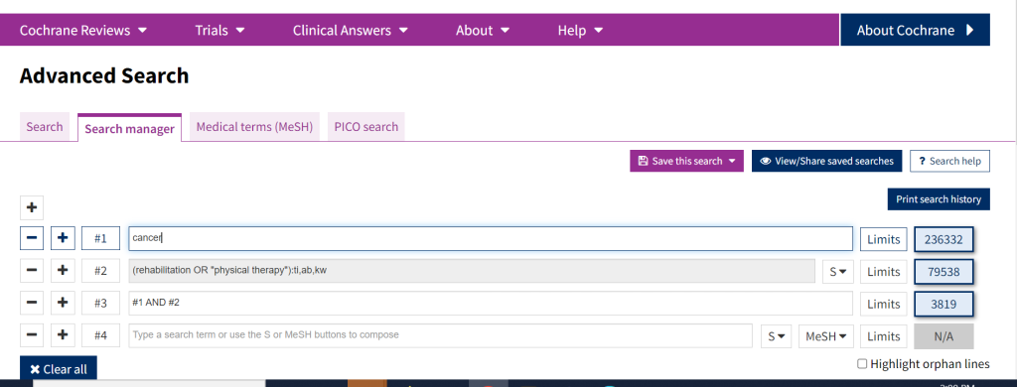Open the Clinical Answers menu
This screenshot has height=387, width=1017.
point(351,31)
